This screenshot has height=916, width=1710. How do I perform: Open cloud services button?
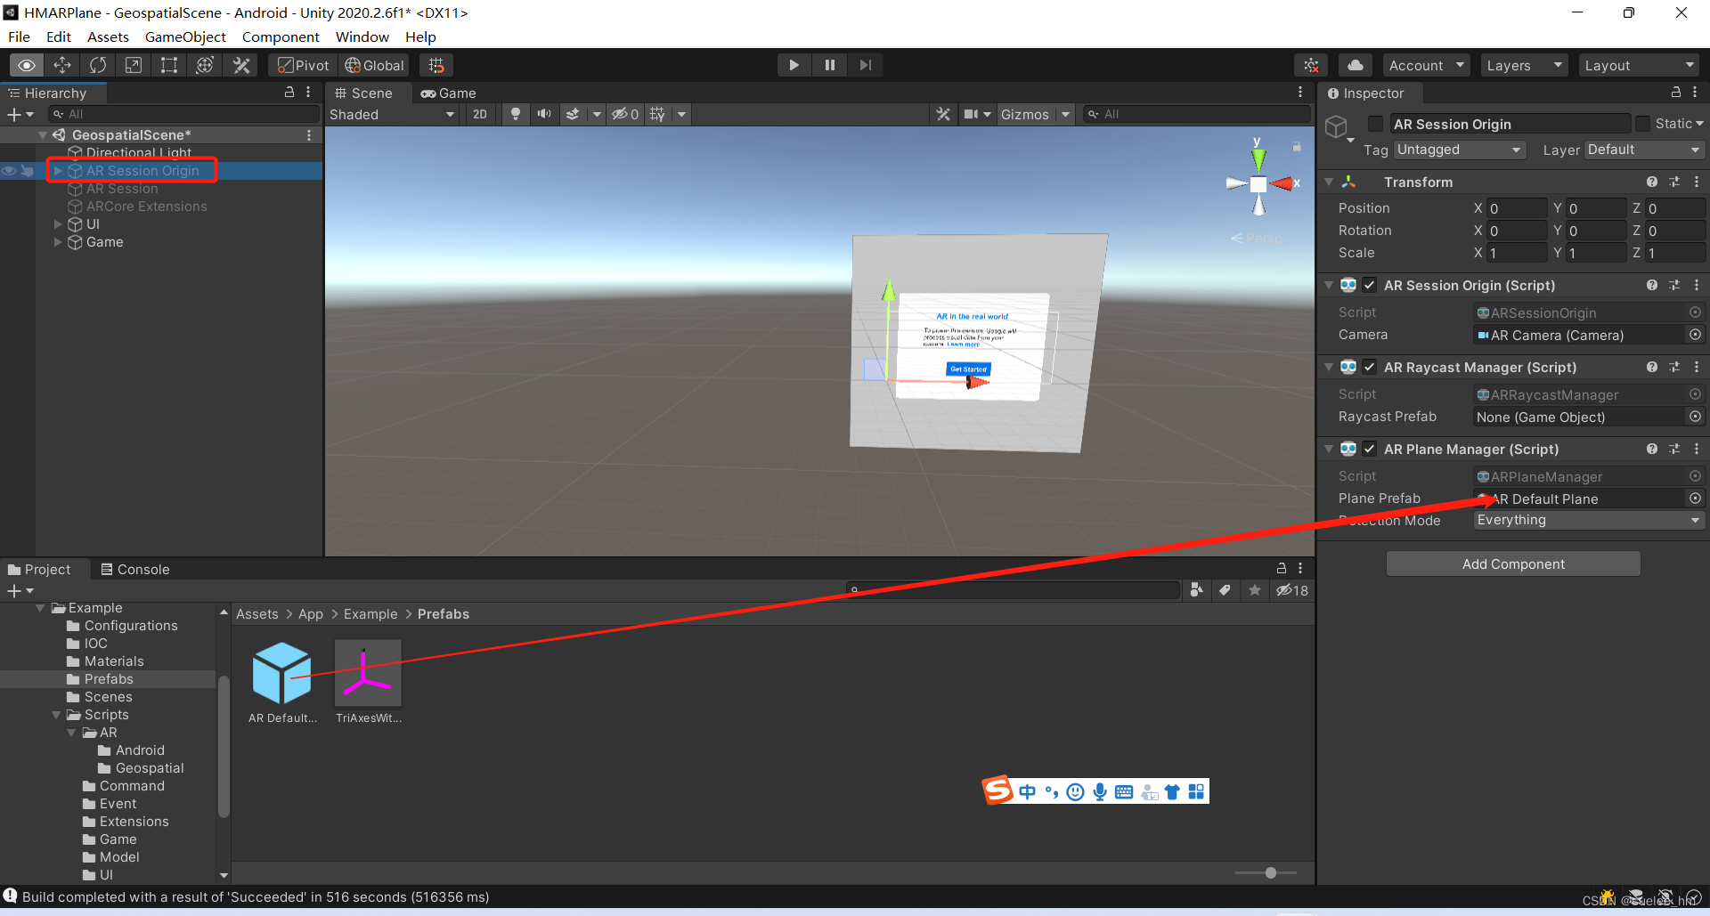pos(1355,65)
